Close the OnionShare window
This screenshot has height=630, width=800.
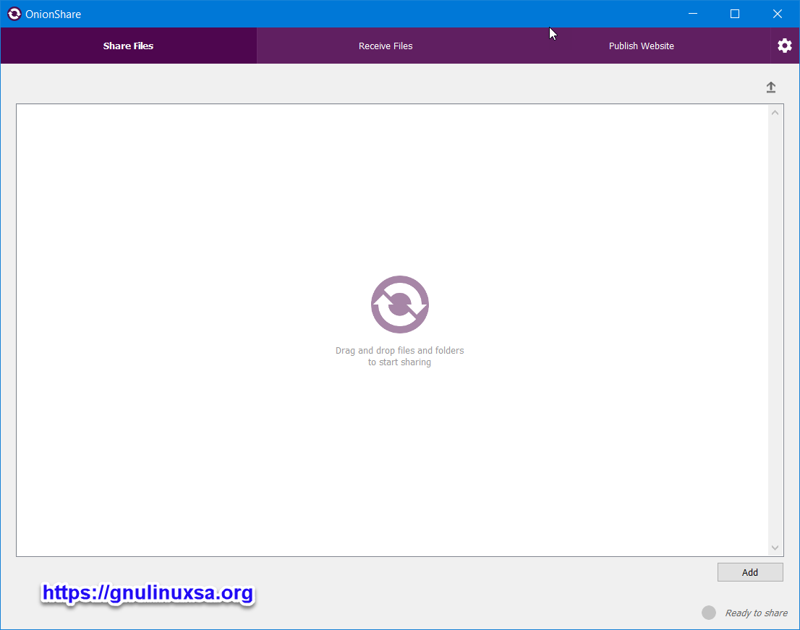[x=777, y=14]
